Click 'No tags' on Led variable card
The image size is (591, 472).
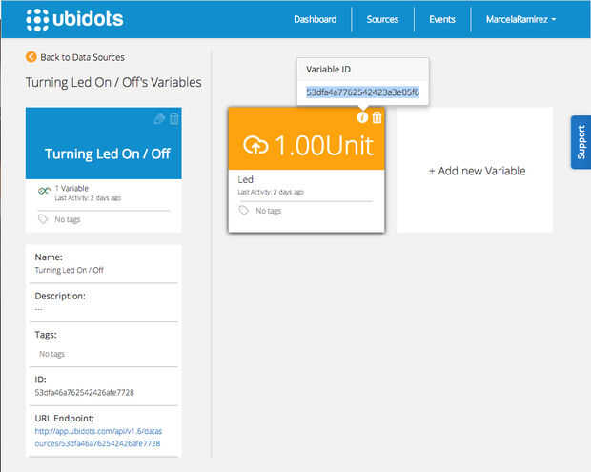(x=269, y=211)
